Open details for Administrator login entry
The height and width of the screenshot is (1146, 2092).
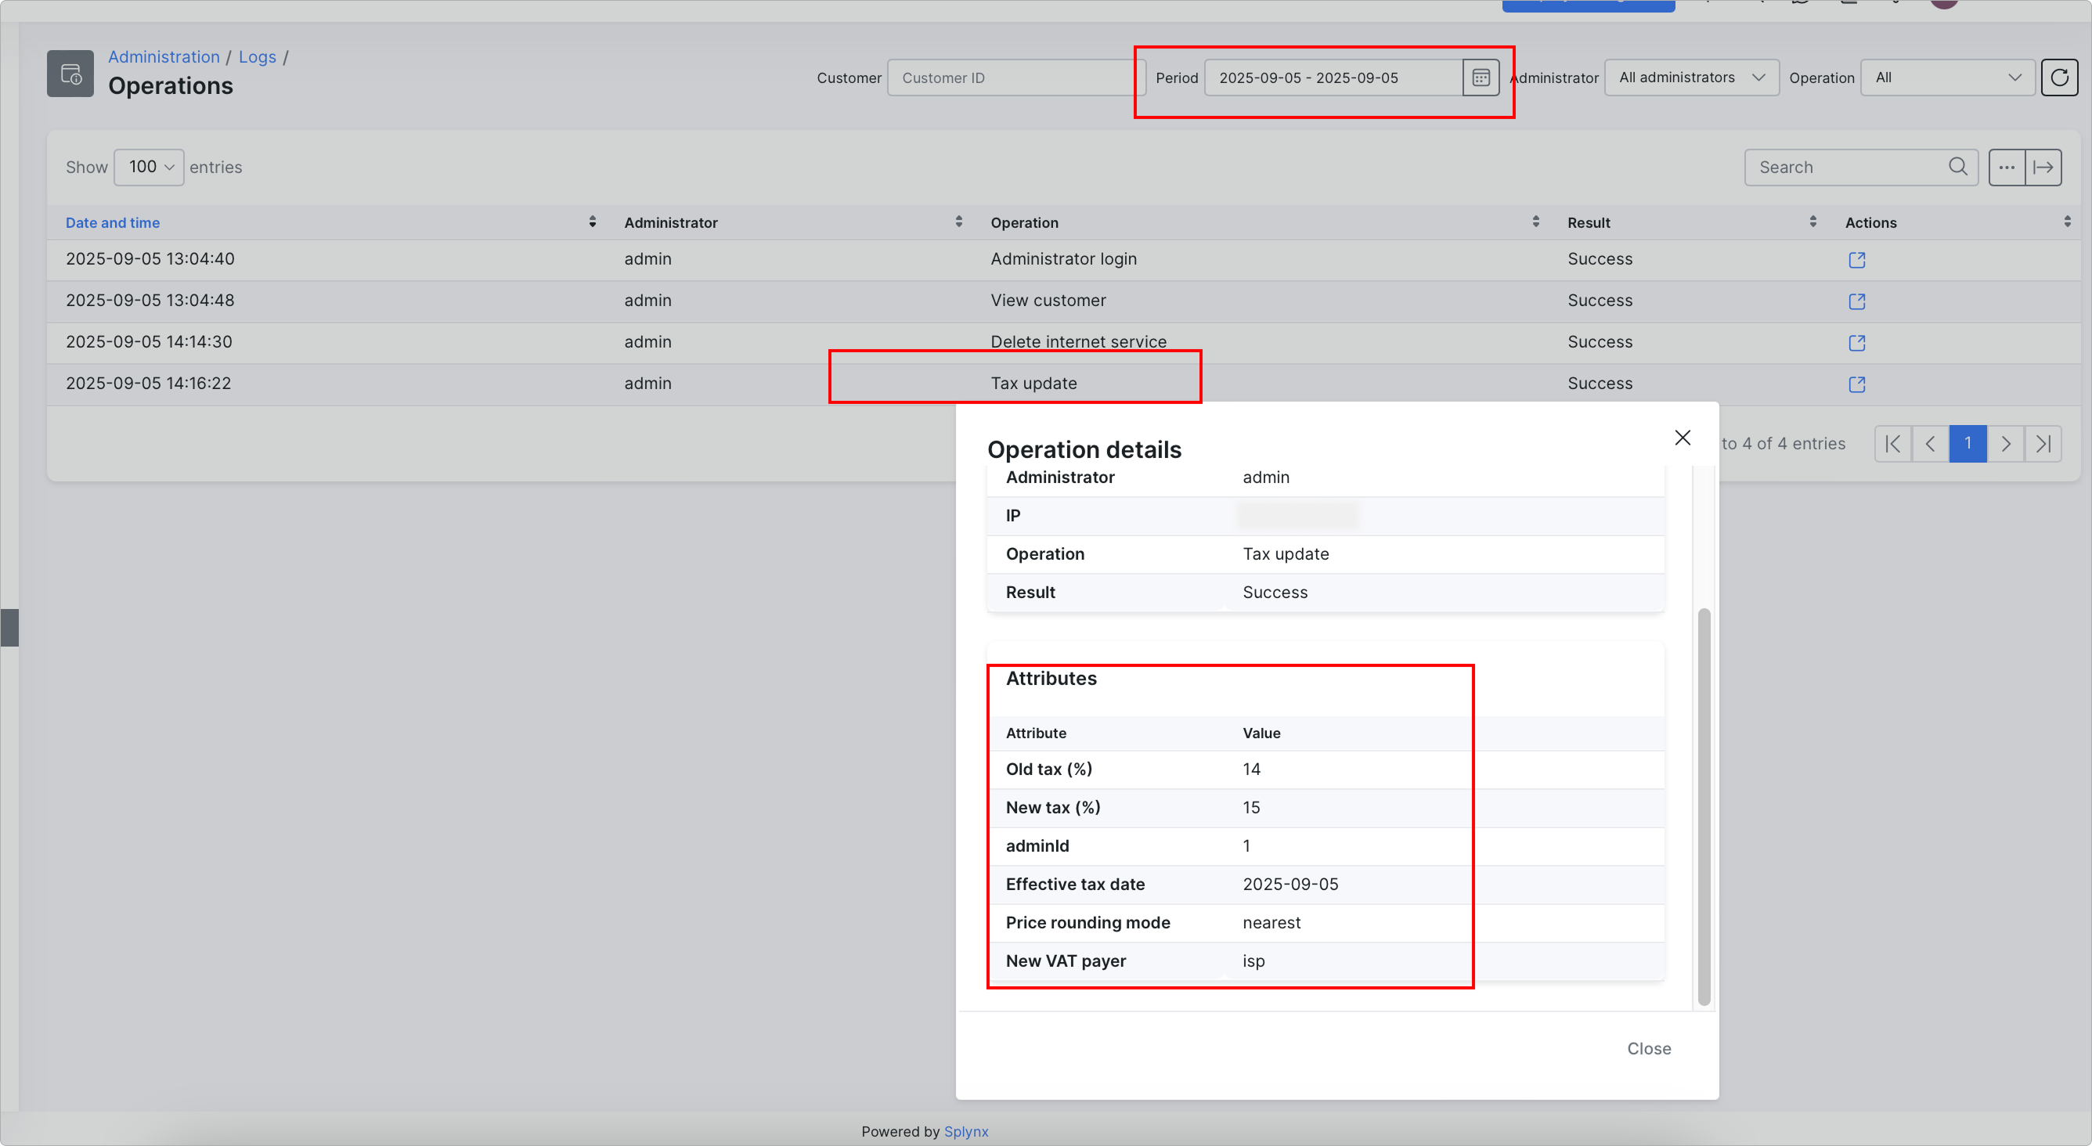tap(1856, 260)
